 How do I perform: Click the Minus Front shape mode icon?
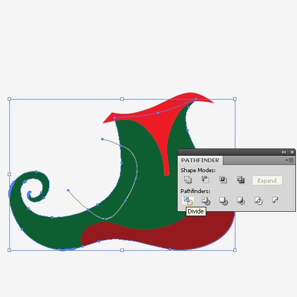pos(205,179)
